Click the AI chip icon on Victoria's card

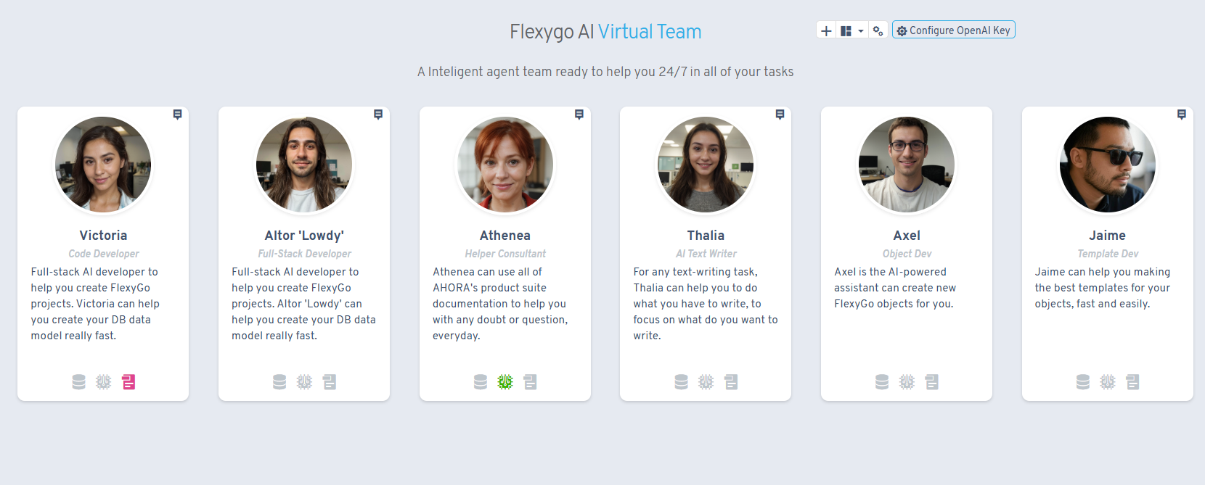tap(104, 382)
